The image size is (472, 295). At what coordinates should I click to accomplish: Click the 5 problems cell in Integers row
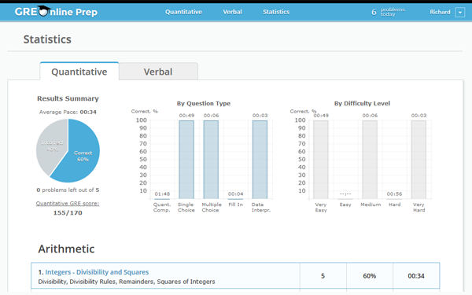tap(323, 276)
